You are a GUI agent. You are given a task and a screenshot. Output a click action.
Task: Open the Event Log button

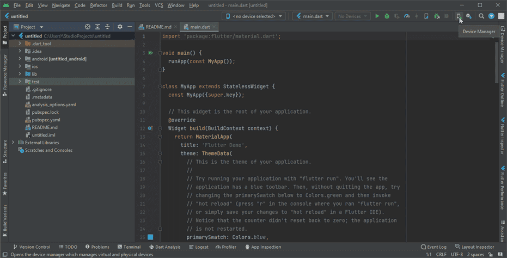(x=433, y=247)
